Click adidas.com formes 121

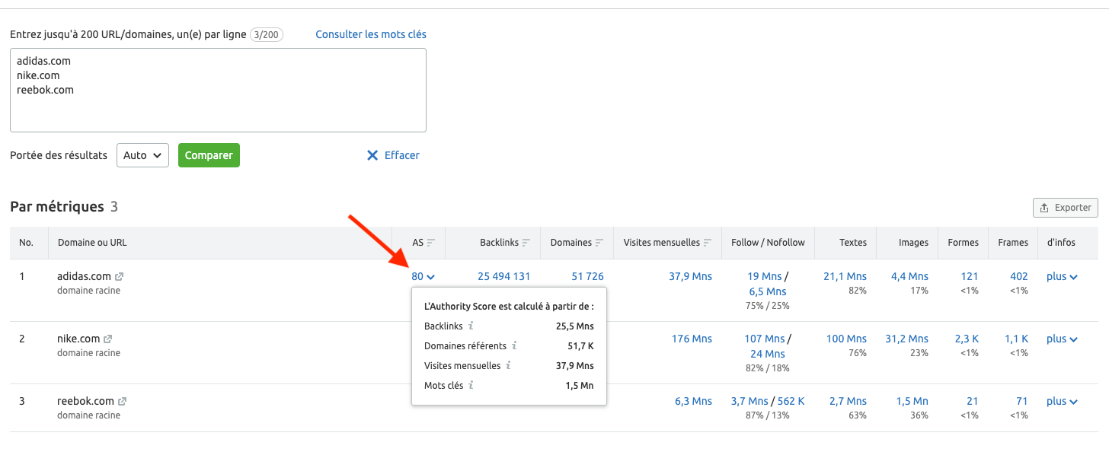[x=970, y=276]
